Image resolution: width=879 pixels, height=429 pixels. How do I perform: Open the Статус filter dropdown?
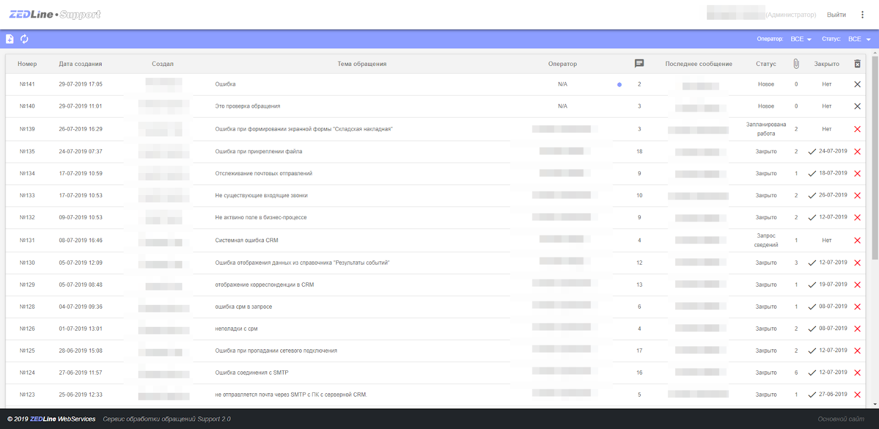[x=859, y=39]
